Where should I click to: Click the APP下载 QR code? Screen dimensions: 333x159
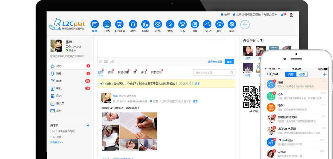(x=251, y=97)
